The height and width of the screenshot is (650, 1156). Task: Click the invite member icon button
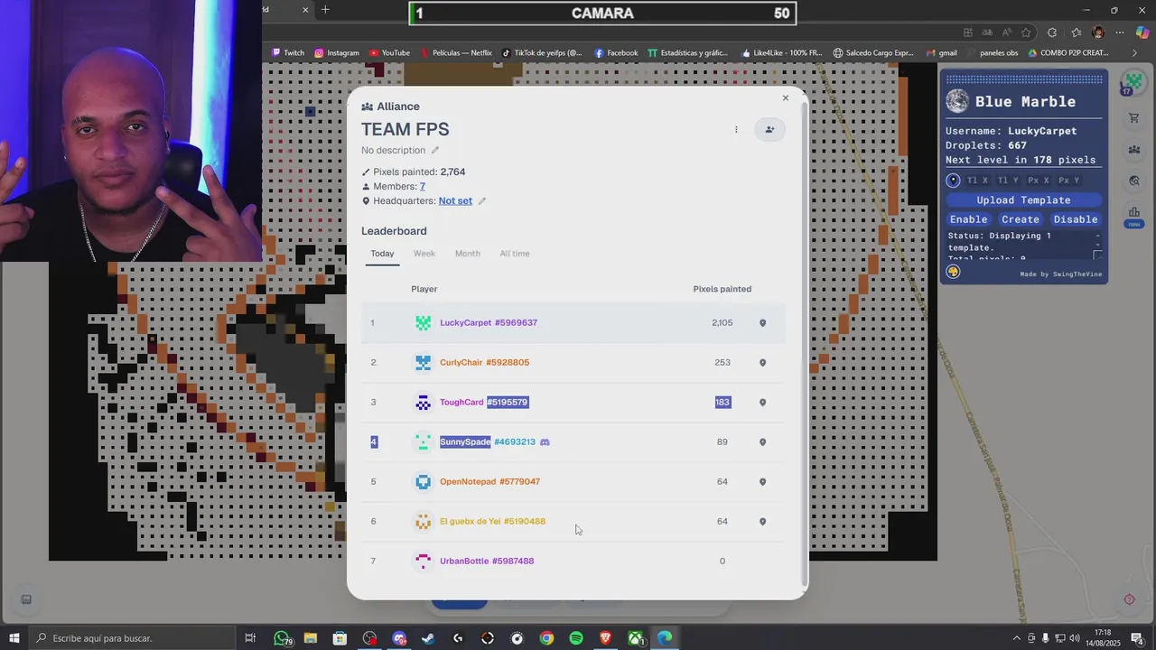point(769,130)
